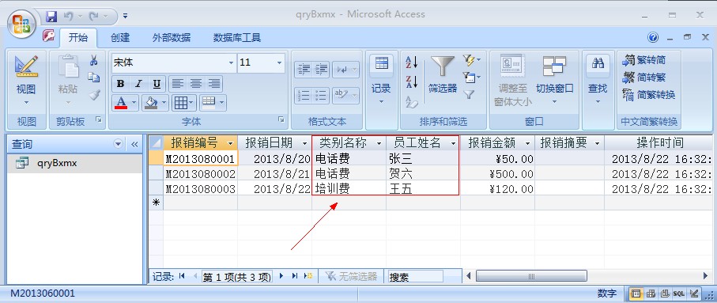717x303 pixels.
Task: Increase indent in 格式文本 group
Action: [321, 69]
